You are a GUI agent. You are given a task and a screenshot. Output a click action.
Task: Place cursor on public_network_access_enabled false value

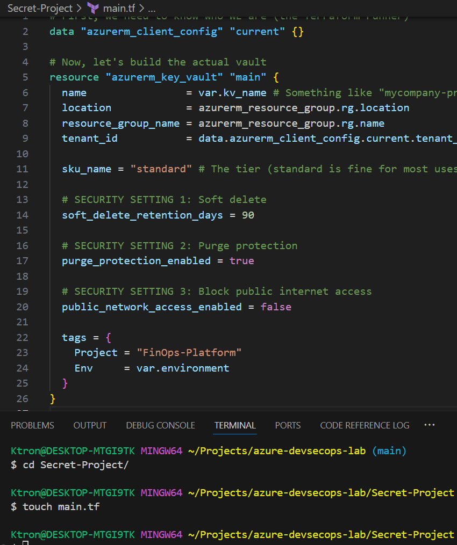(276, 307)
